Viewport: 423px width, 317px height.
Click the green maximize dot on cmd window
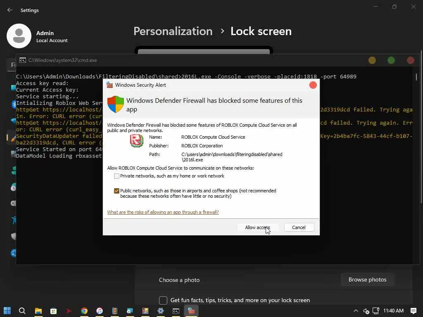[x=391, y=60]
